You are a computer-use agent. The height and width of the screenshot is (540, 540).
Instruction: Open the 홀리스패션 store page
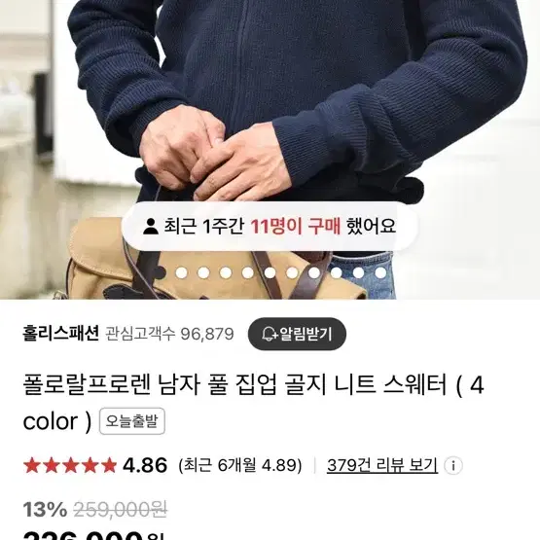[x=61, y=334]
